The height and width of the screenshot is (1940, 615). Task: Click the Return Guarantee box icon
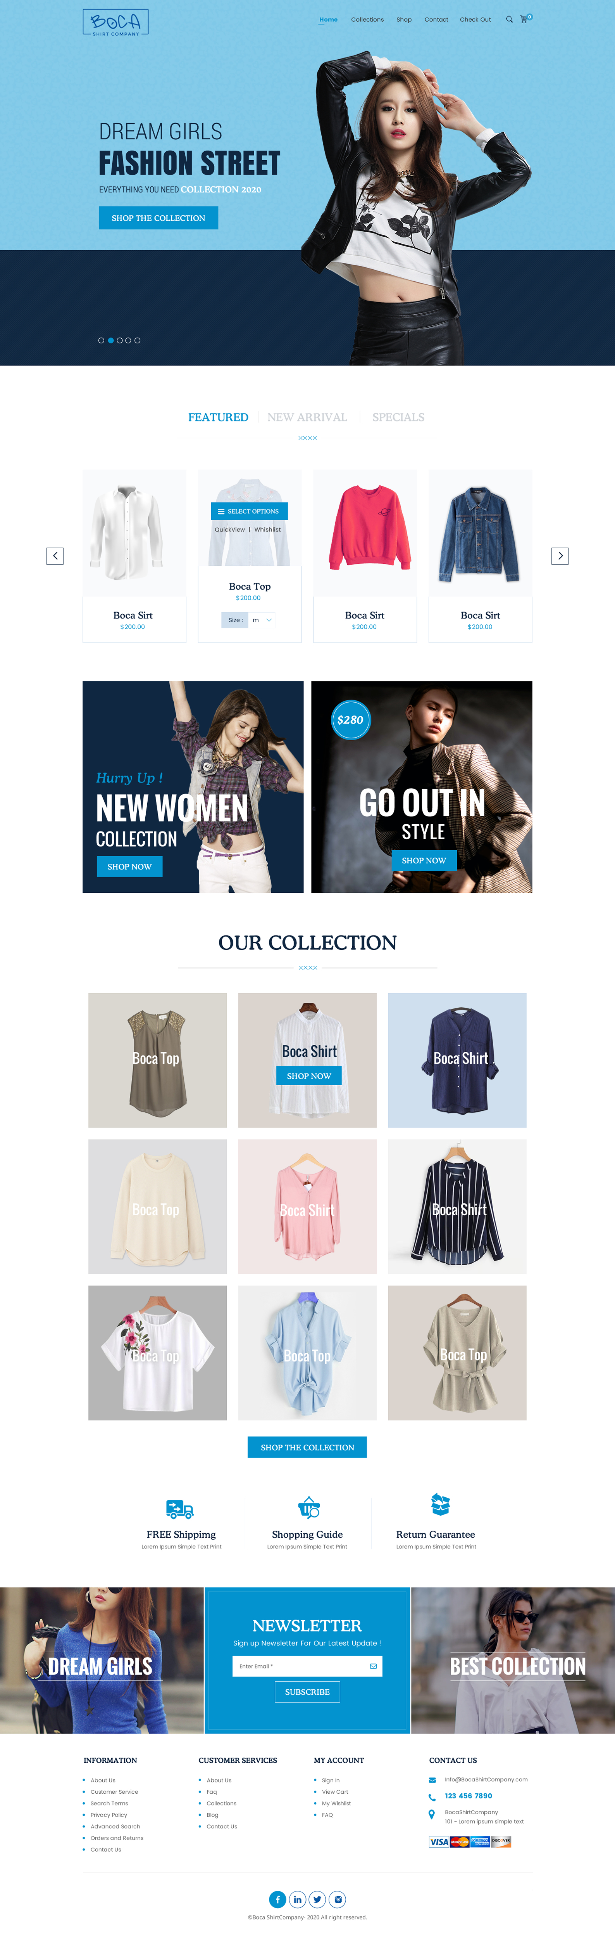pos(440,1504)
